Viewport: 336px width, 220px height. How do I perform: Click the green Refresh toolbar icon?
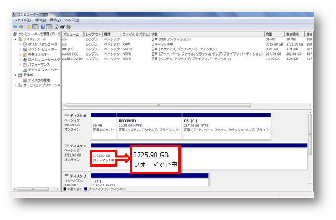pos(56,27)
